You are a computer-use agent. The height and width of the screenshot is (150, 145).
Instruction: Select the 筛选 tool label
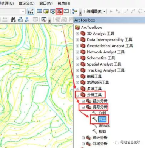point(102,119)
